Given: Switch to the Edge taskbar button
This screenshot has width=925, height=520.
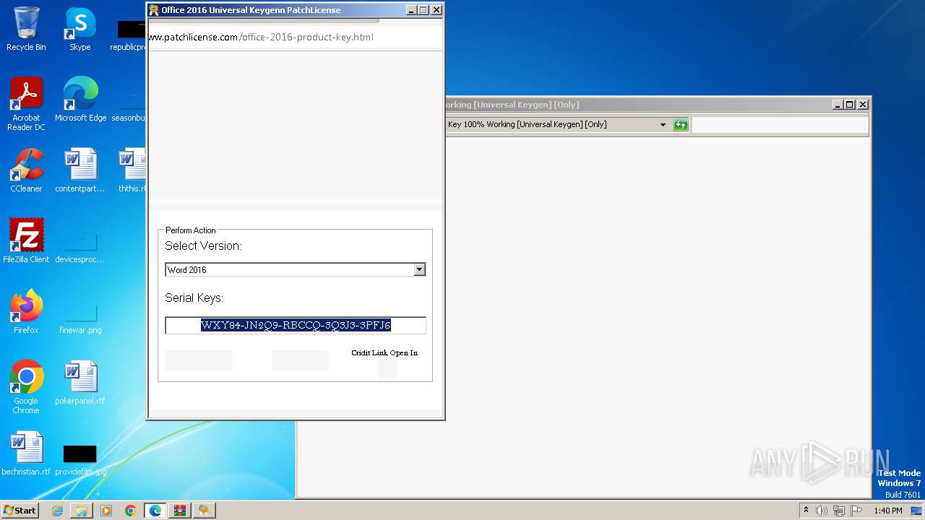Looking at the screenshot, I should coord(155,511).
